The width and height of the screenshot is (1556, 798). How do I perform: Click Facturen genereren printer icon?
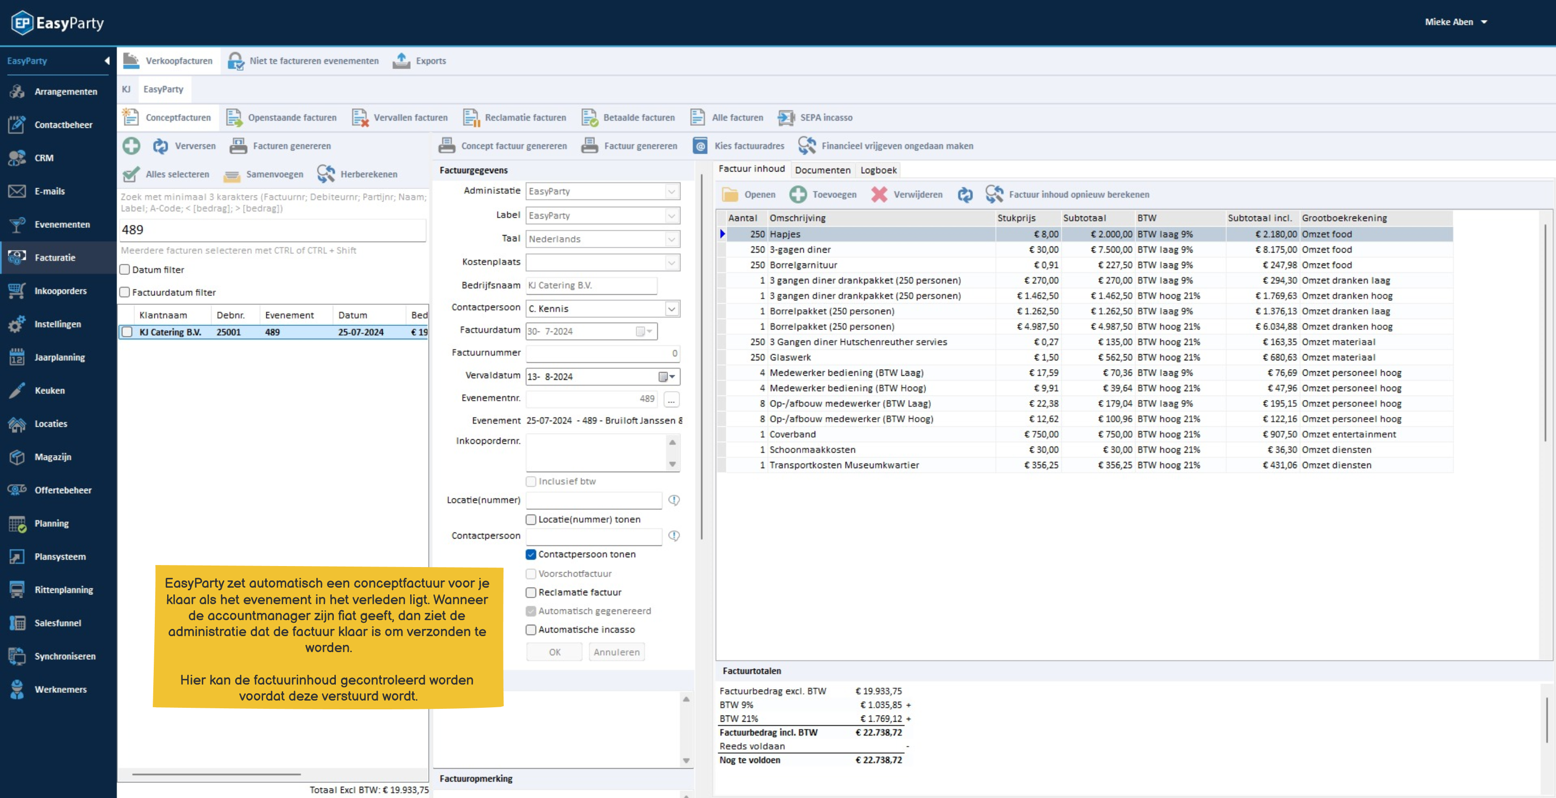click(238, 145)
